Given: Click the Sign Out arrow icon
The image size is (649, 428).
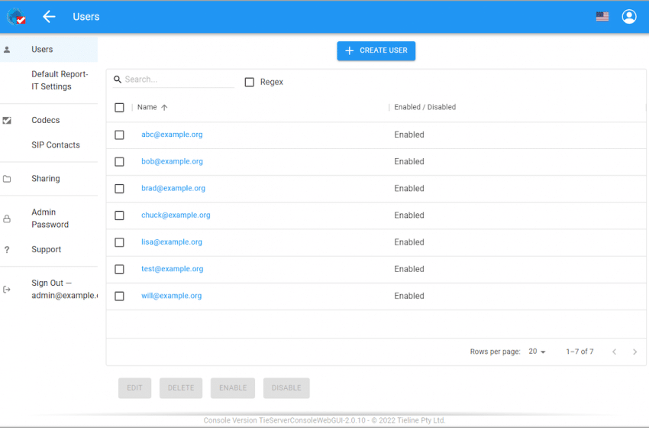Looking at the screenshot, I should point(8,290).
